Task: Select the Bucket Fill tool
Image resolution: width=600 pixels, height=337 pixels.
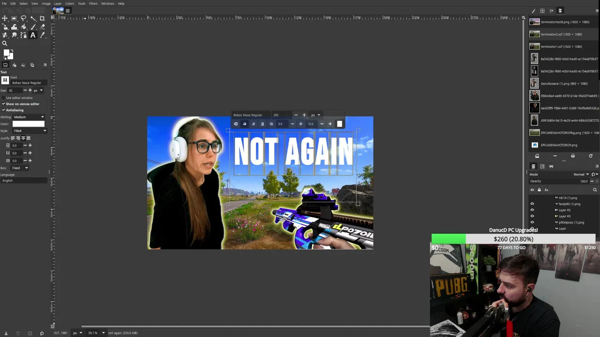Action: pyautogui.click(x=23, y=27)
